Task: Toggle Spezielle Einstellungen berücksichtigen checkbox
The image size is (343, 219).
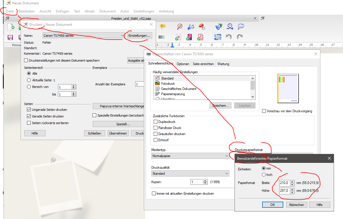Action: tap(95, 115)
